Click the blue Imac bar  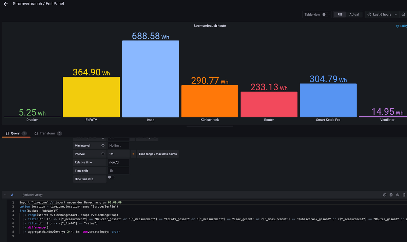(x=150, y=79)
